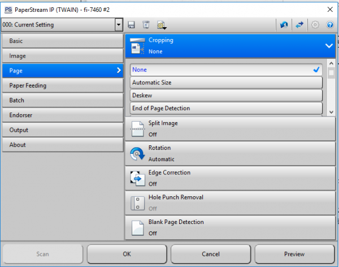This screenshot has width=339, height=267.
Task: Click the undo/restore defaults arrow icon
Action: (284, 25)
